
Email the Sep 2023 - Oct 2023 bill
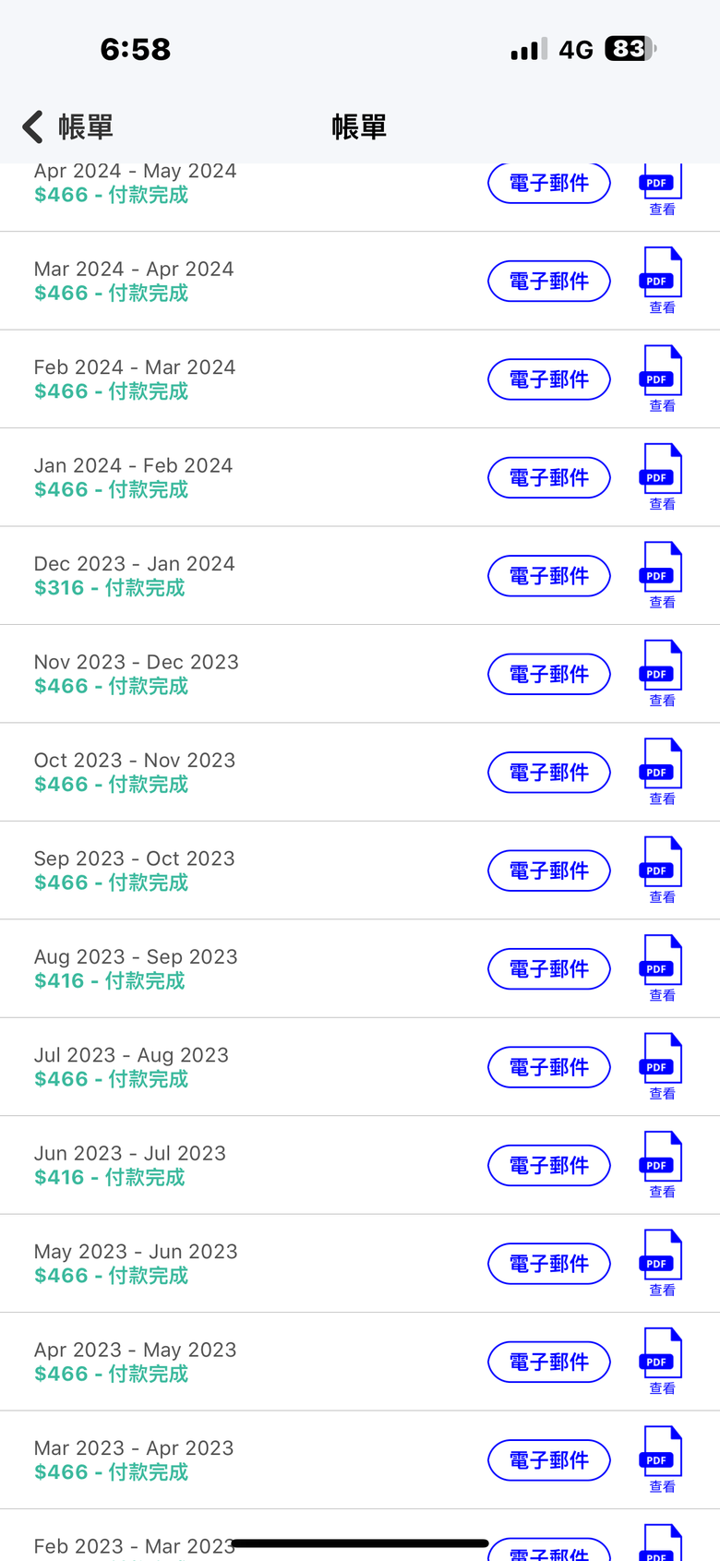549,871
